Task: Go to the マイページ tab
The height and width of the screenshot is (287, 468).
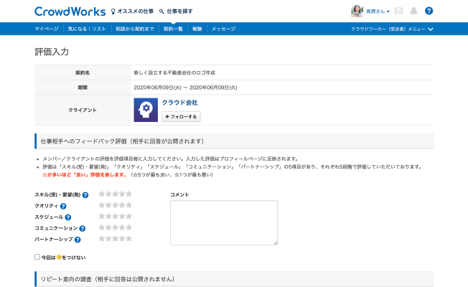Action: click(47, 29)
